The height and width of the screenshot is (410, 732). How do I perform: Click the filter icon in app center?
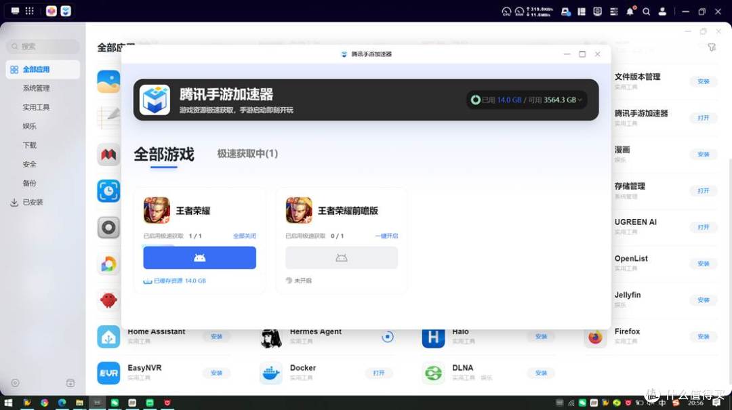coord(712,47)
